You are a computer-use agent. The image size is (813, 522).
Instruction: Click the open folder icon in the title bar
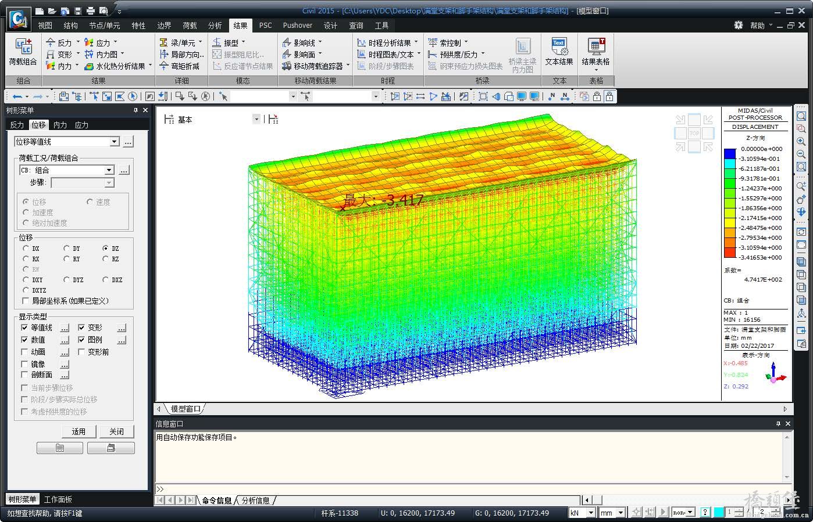[52, 11]
